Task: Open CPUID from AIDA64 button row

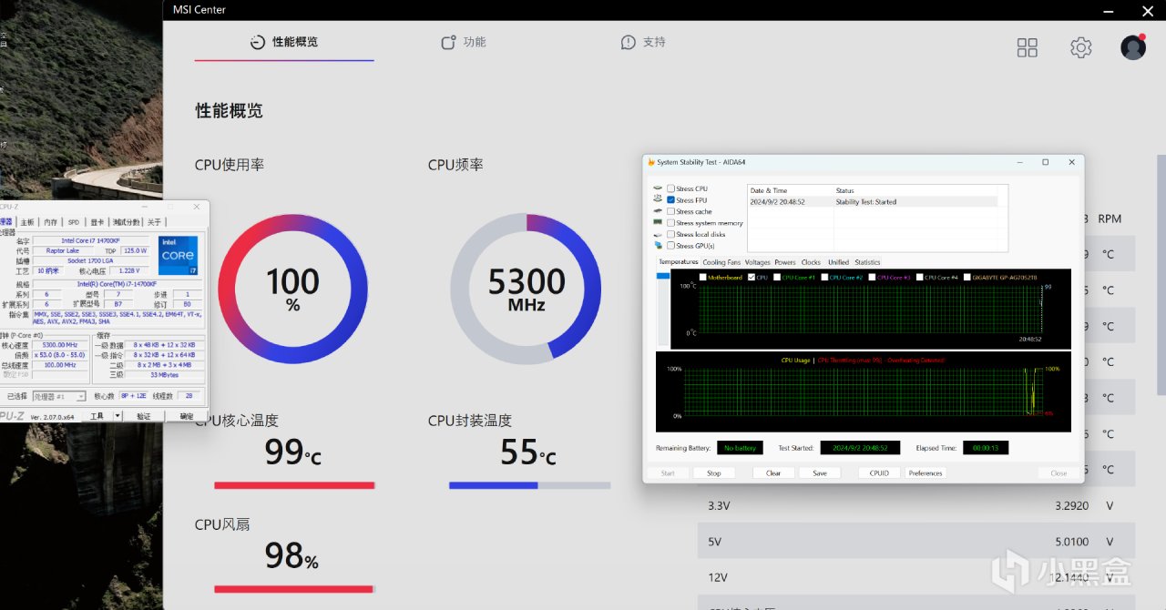Action: pyautogui.click(x=879, y=473)
